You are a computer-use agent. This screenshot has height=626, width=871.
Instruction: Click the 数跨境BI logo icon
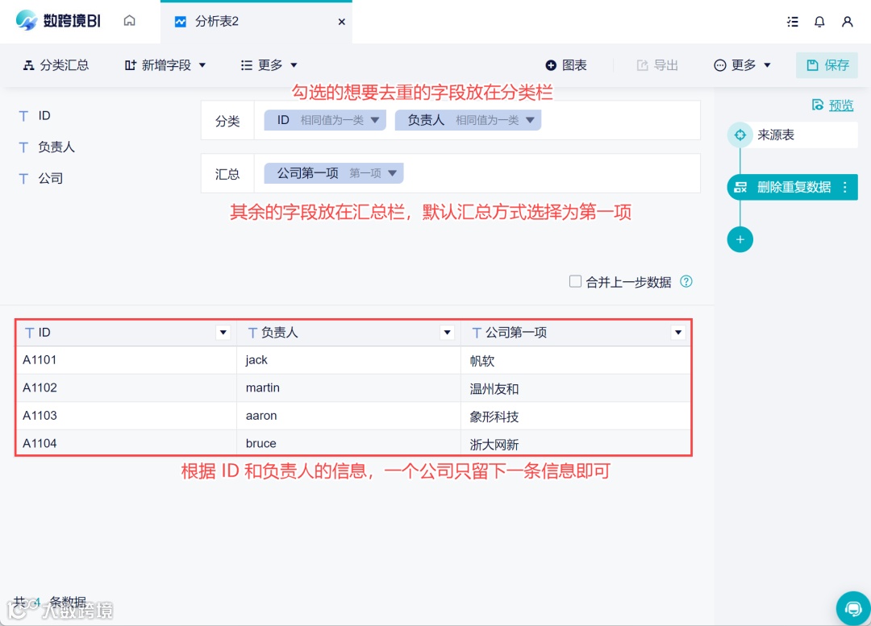click(24, 21)
